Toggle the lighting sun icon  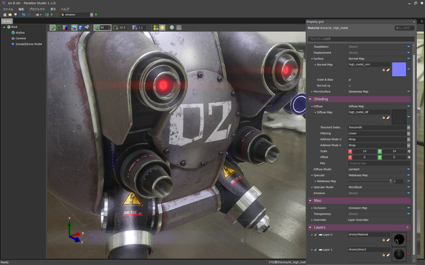(162, 28)
